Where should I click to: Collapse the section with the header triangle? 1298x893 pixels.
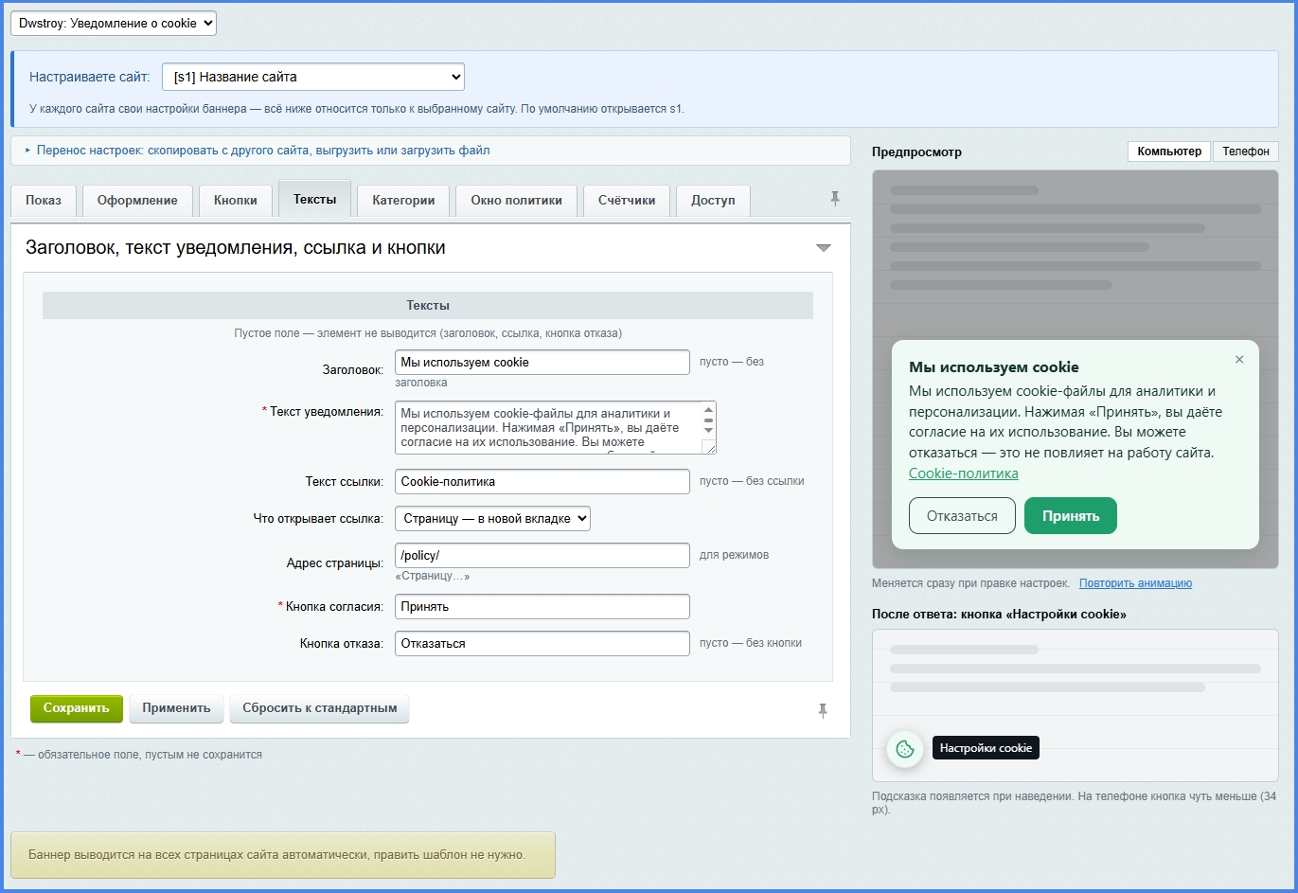[823, 248]
